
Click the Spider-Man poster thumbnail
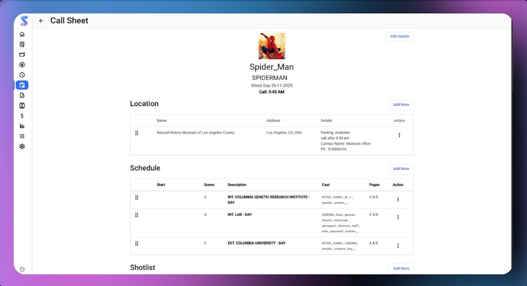point(272,45)
